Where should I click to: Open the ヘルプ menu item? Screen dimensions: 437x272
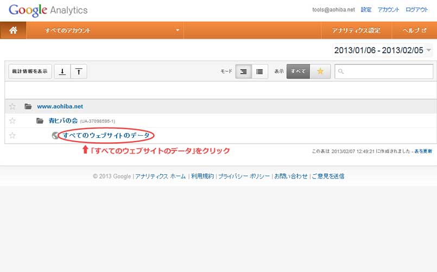pyautogui.click(x=414, y=30)
